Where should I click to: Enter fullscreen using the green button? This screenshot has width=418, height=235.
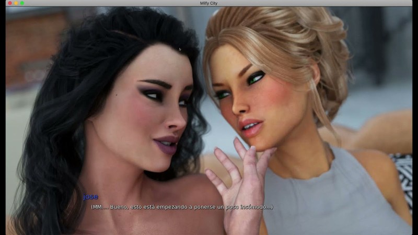click(22, 3)
